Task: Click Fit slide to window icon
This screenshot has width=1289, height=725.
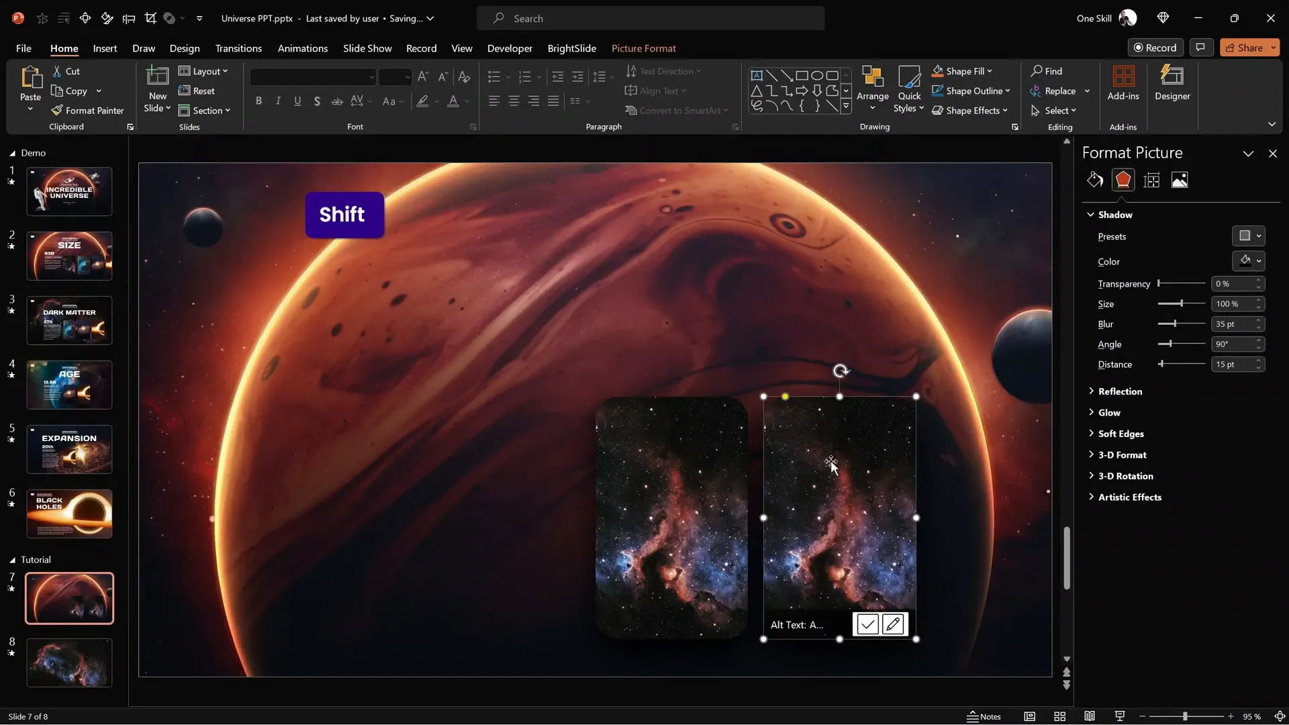Action: point(1280,717)
